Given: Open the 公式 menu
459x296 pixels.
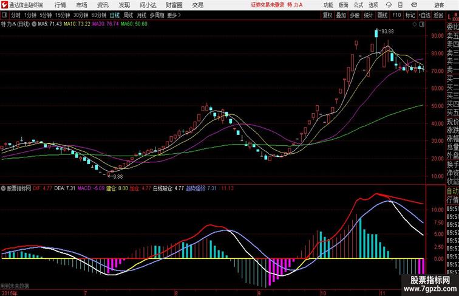Looking at the screenshot, I should tap(358, 5).
